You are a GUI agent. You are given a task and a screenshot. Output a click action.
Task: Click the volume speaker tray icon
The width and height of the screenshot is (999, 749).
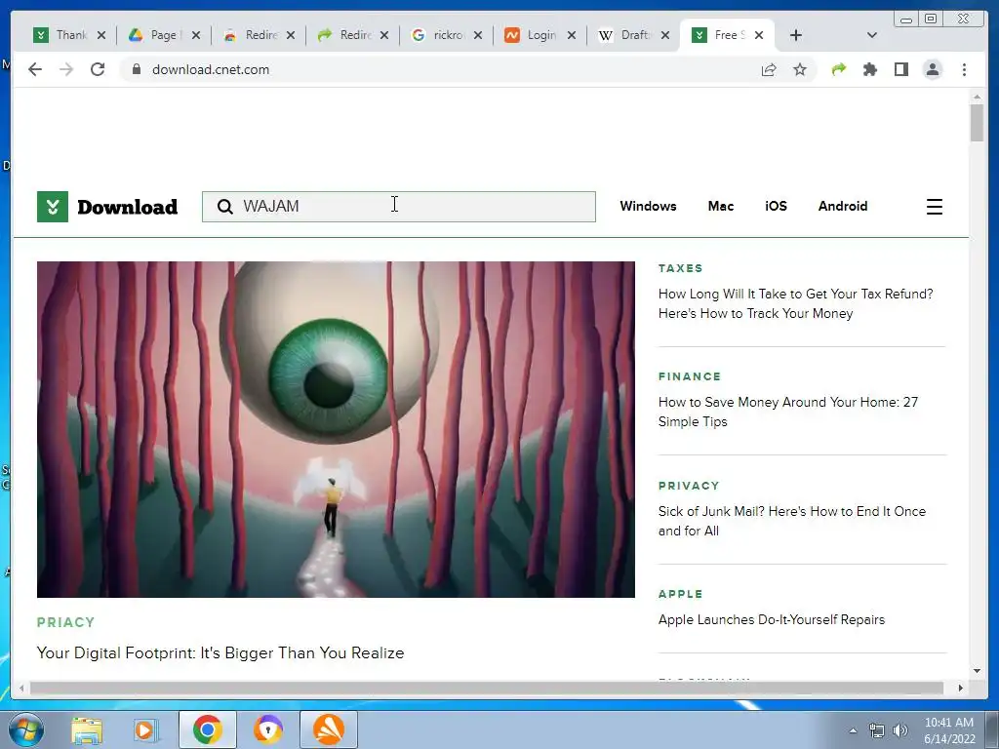pyautogui.click(x=900, y=731)
